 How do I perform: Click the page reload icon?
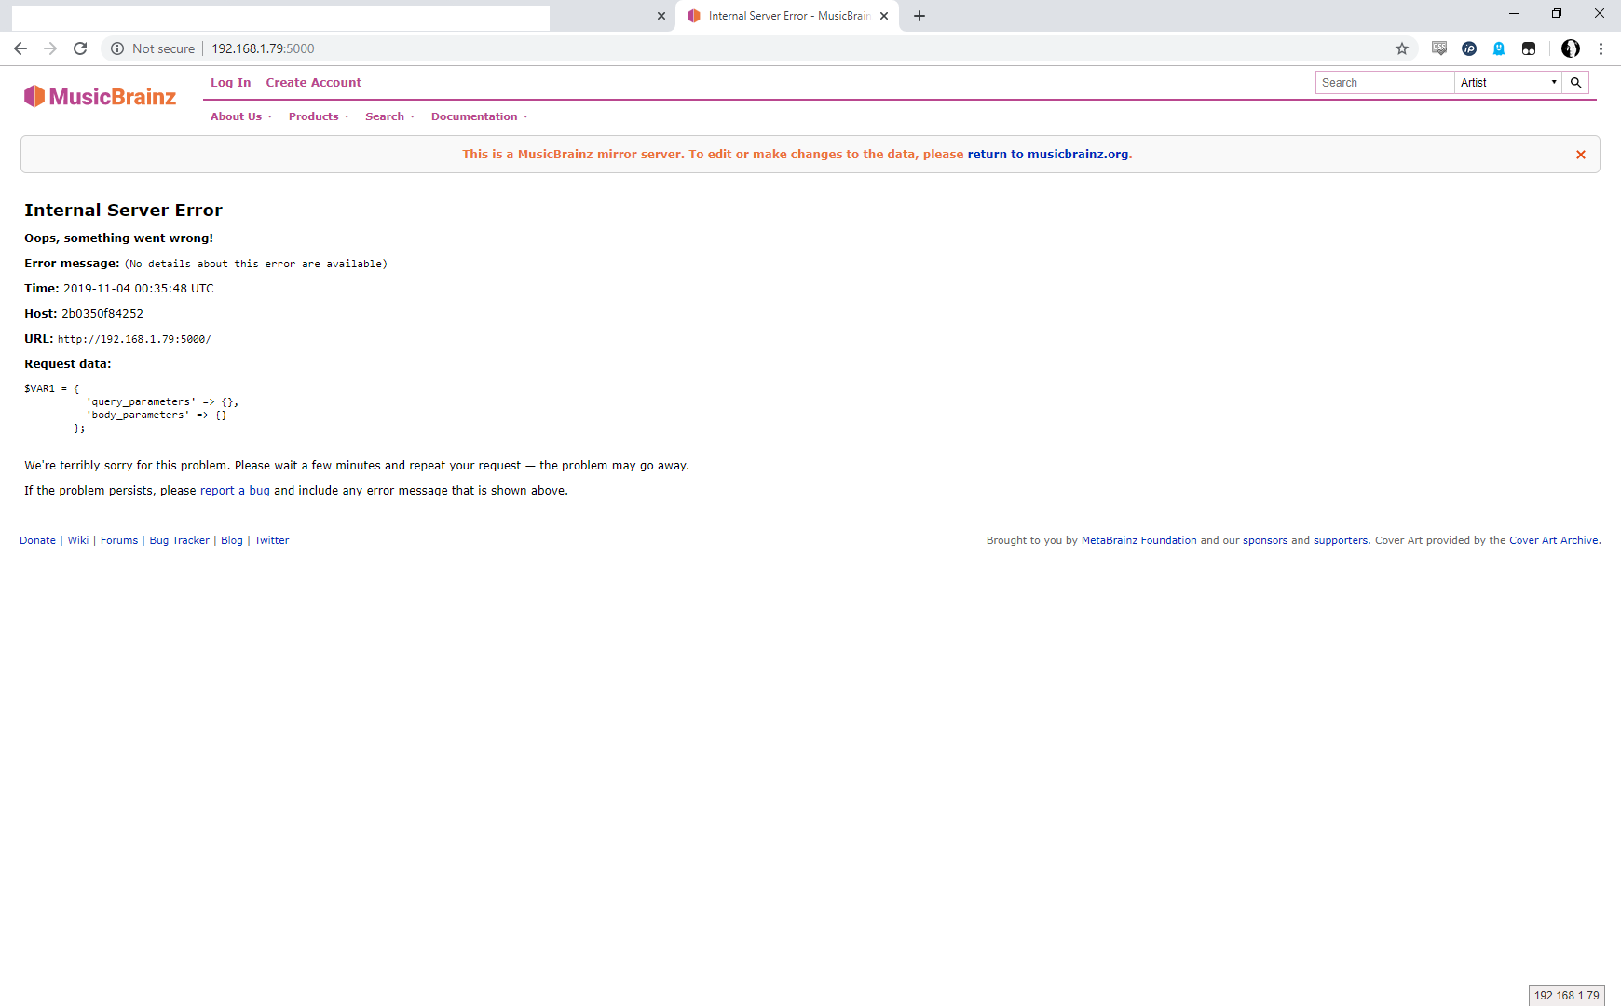point(80,48)
